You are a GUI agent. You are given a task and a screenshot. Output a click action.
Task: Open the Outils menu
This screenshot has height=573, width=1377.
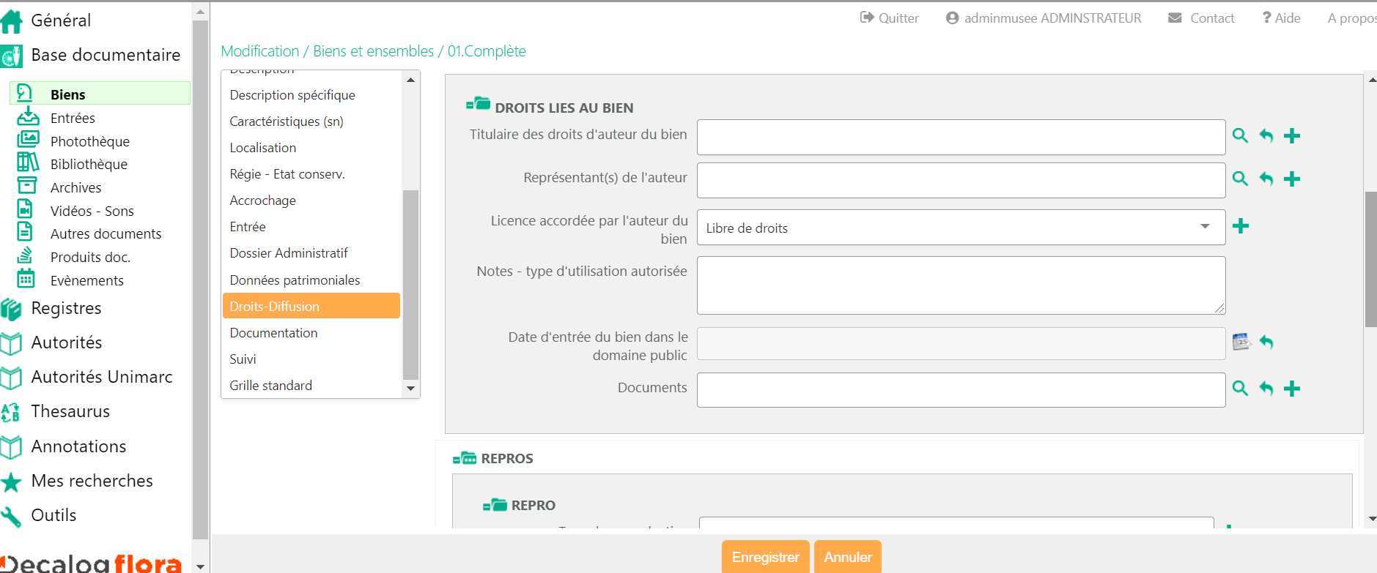click(53, 515)
